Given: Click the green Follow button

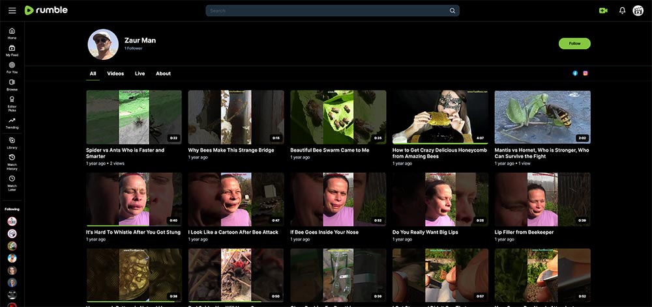Looking at the screenshot, I should tap(574, 44).
